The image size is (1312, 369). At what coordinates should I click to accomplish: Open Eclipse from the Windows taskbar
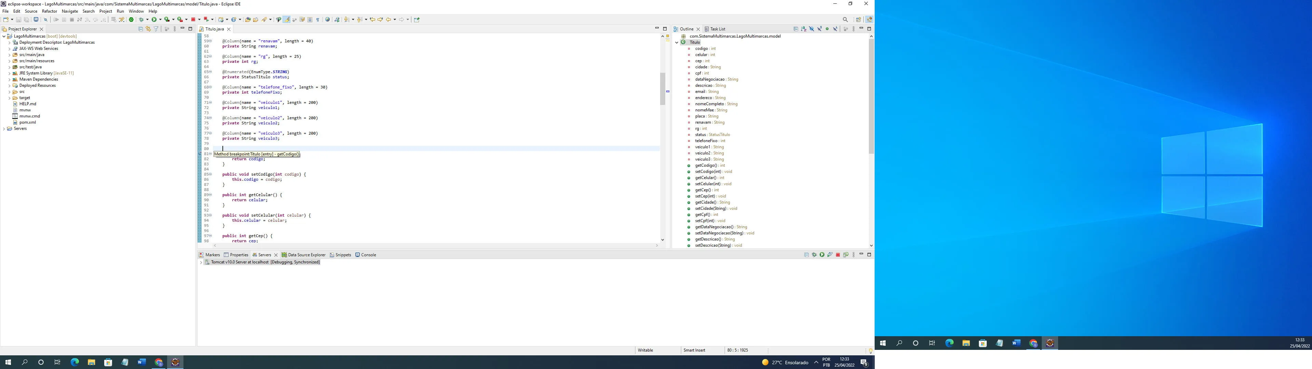[175, 363]
